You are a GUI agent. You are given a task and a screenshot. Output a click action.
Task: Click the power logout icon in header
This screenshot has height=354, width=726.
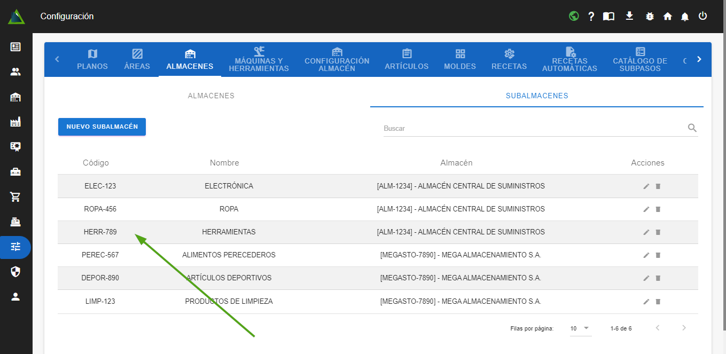pos(702,16)
